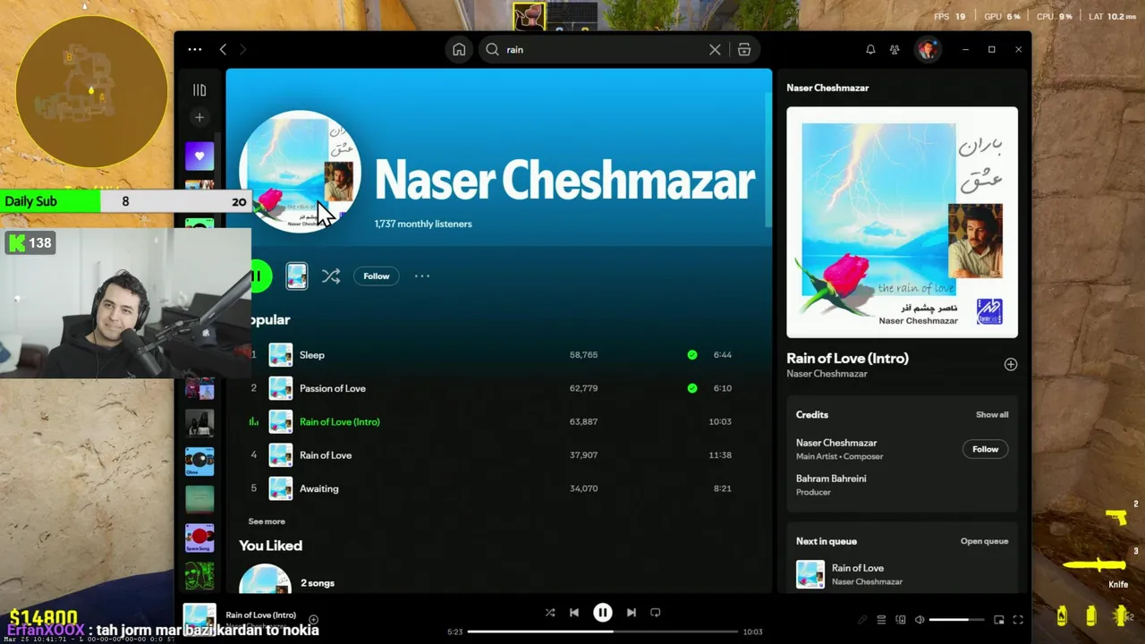Image resolution: width=1145 pixels, height=644 pixels.
Task: Clear the search query with the X
Action: point(715,50)
